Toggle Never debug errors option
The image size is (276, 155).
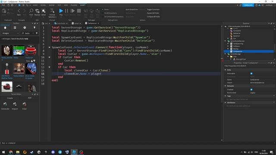tap(106, 9)
